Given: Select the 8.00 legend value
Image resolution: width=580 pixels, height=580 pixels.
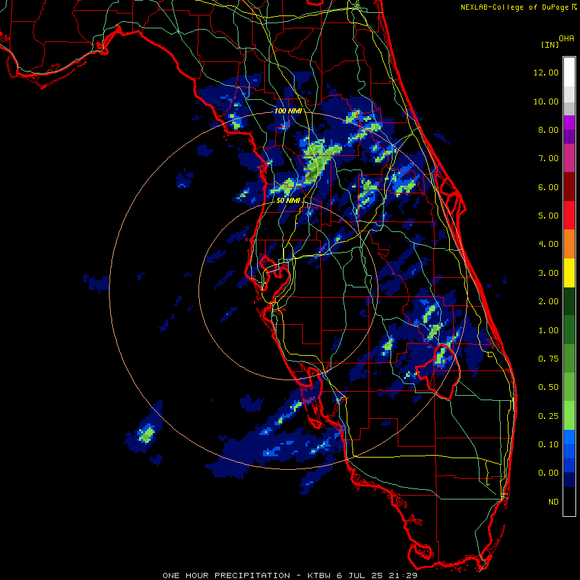Looking at the screenshot, I should pos(548,130).
